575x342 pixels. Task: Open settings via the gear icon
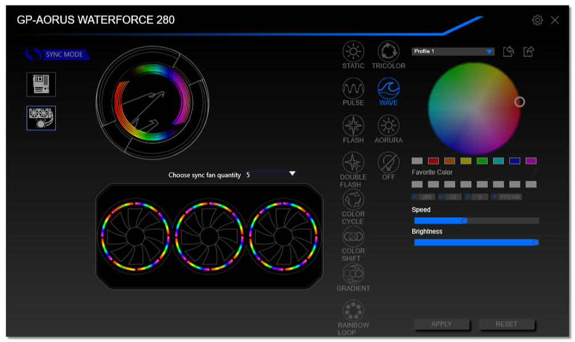click(x=537, y=20)
